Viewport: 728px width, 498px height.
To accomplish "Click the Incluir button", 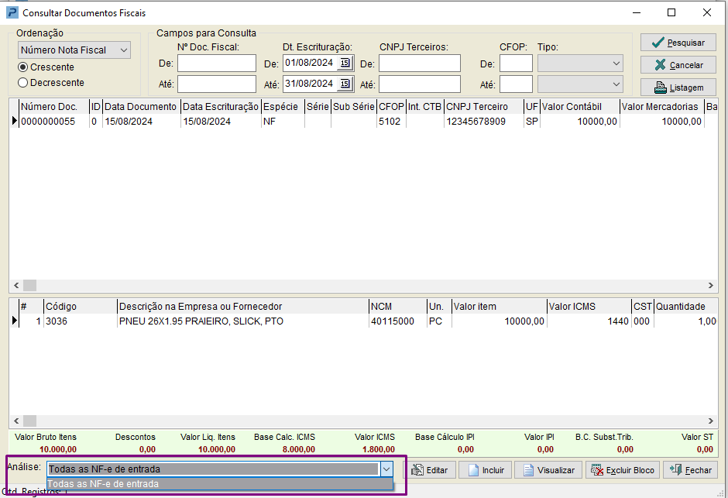I will coord(485,470).
